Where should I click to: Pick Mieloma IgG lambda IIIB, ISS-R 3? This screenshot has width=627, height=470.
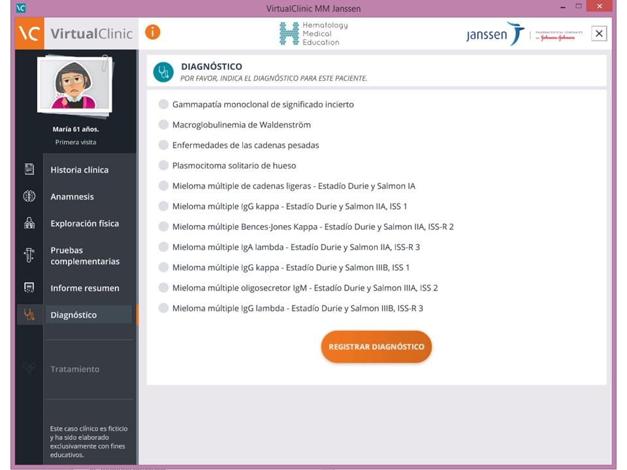pyautogui.click(x=163, y=308)
